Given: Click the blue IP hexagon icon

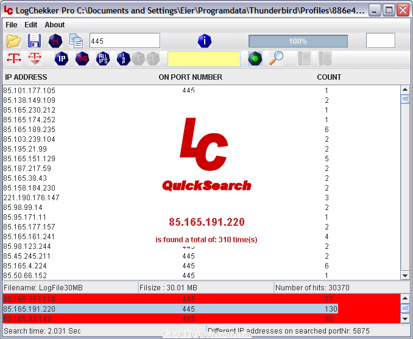Looking at the screenshot, I should point(62,58).
